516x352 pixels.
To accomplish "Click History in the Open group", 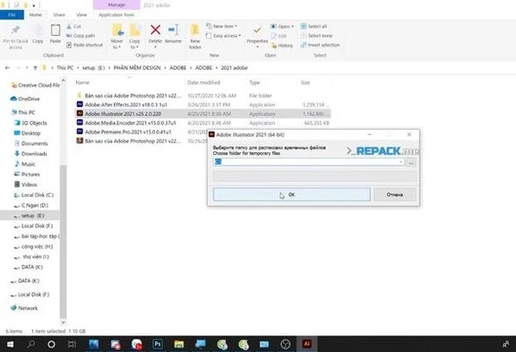I will tap(281, 46).
